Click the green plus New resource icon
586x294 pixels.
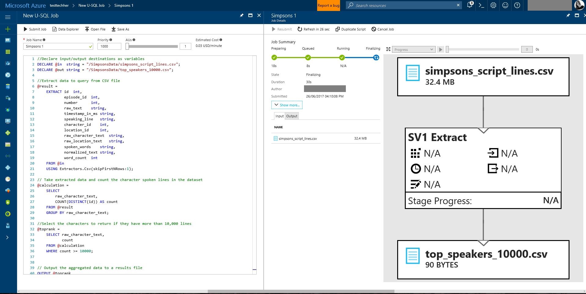pyautogui.click(x=8, y=29)
